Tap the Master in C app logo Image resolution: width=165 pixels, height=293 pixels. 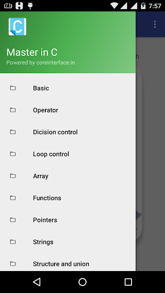(x=17, y=27)
